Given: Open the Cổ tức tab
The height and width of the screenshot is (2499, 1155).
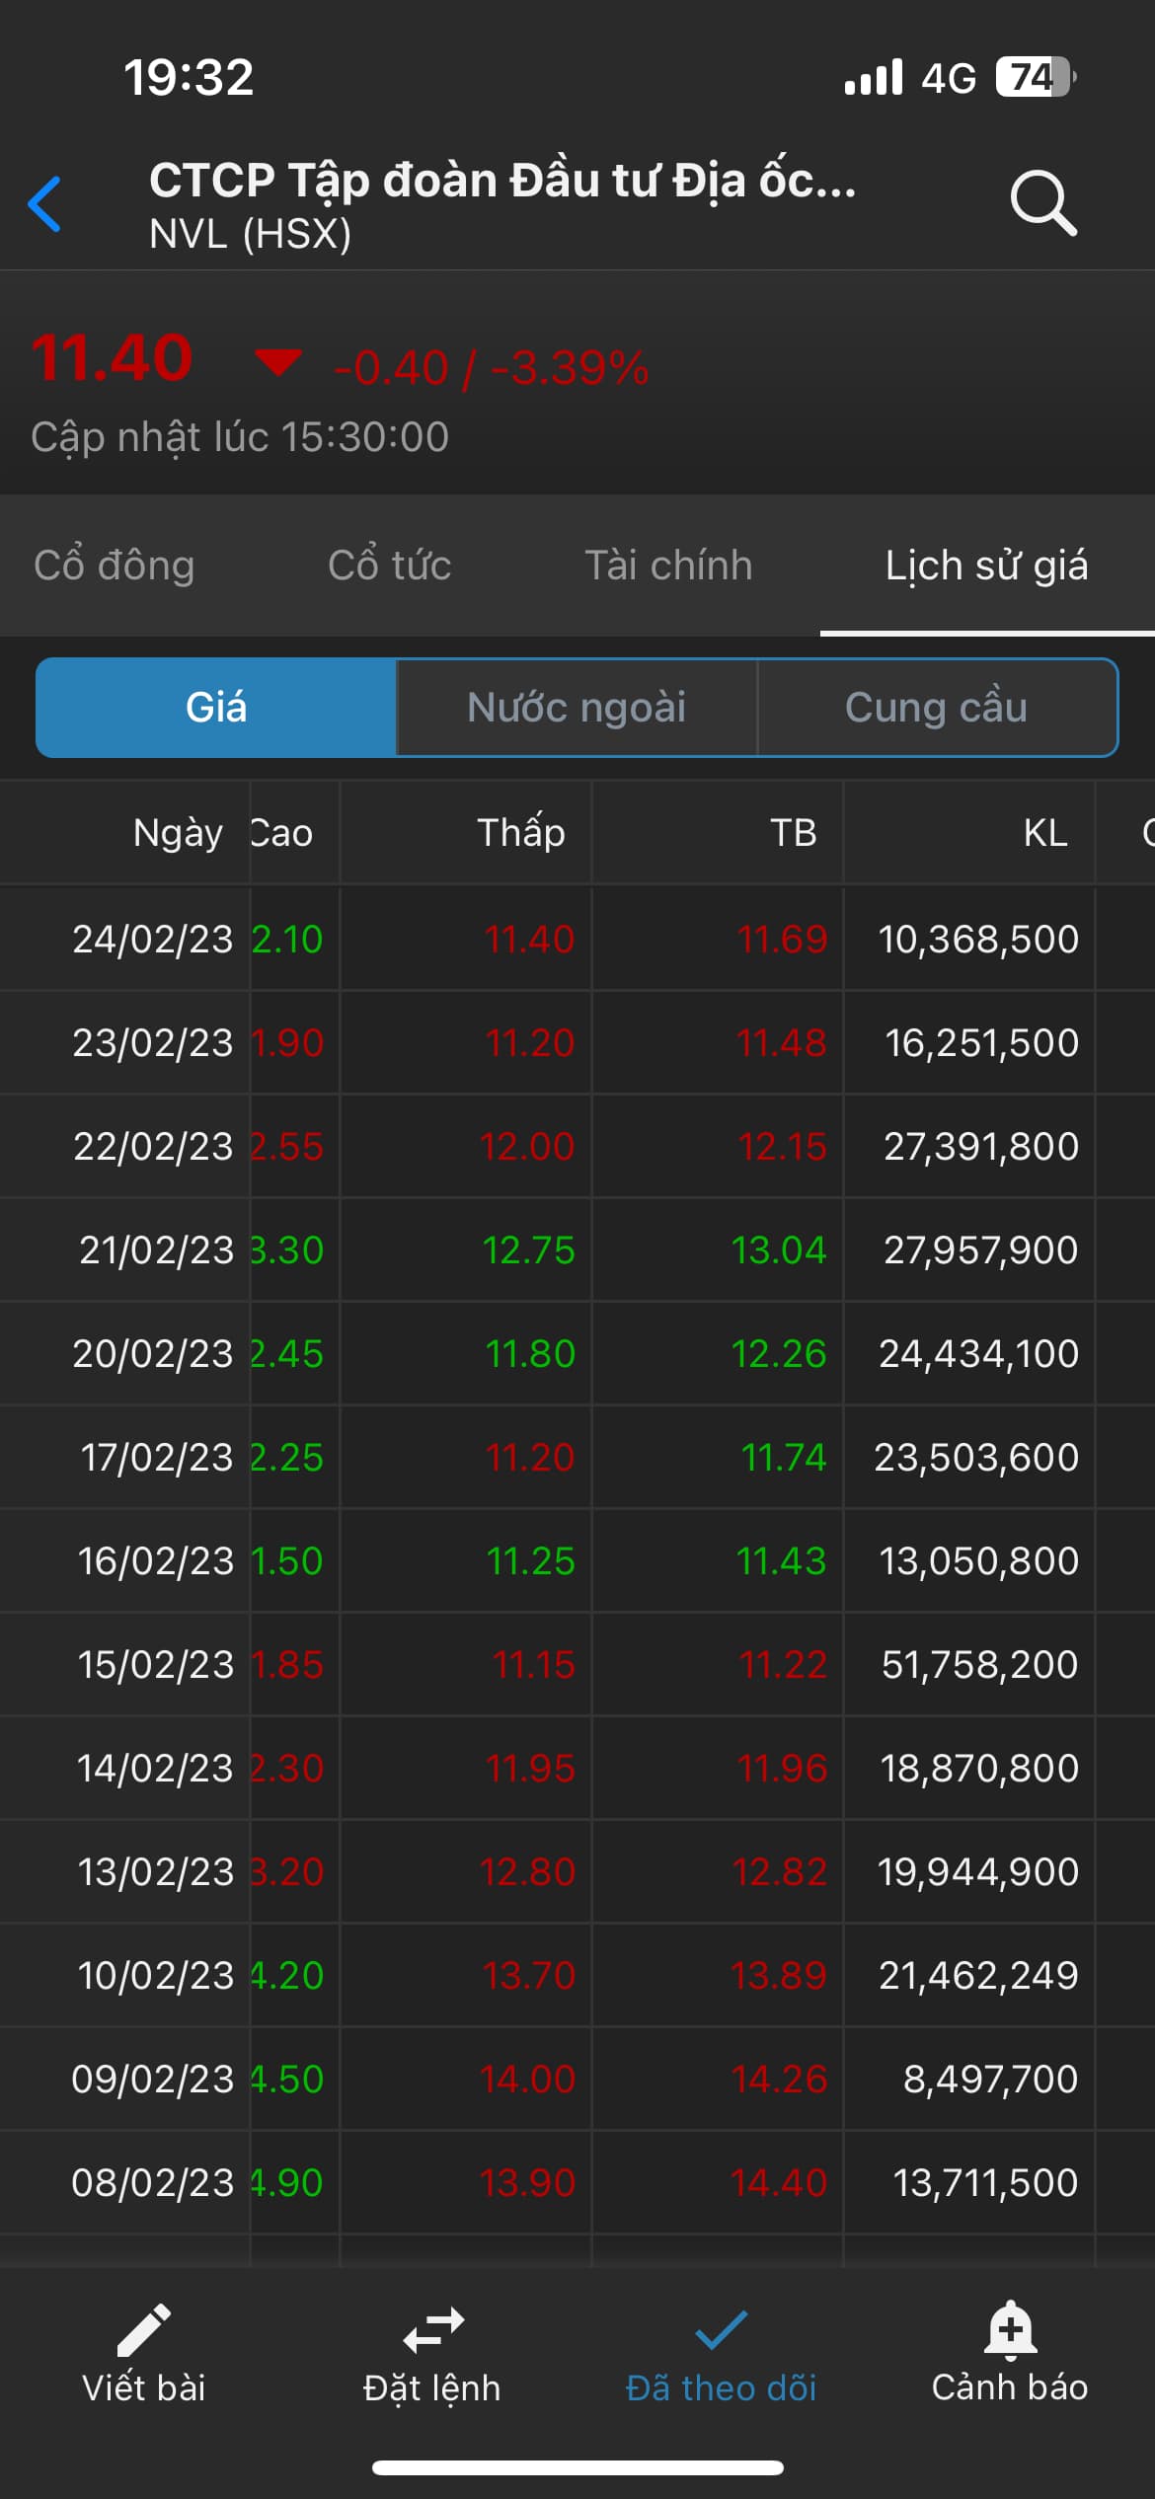Looking at the screenshot, I should (x=390, y=566).
